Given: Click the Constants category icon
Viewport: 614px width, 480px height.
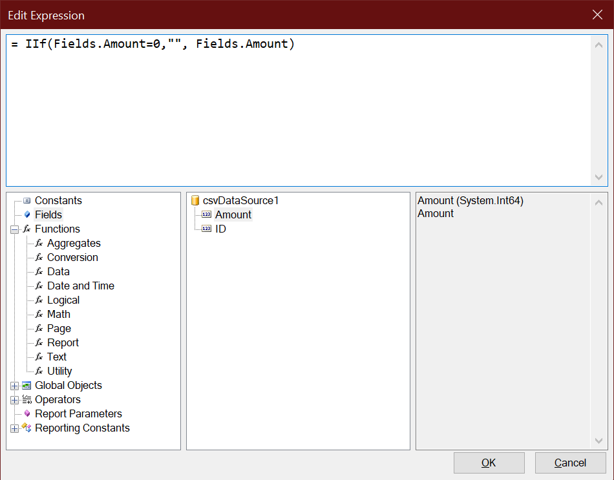Looking at the screenshot, I should 26,201.
